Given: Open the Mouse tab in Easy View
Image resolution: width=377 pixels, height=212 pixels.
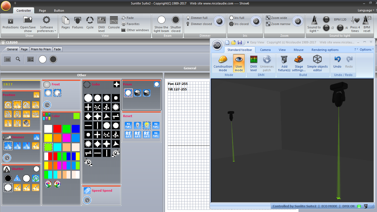Looking at the screenshot, I should [298, 50].
